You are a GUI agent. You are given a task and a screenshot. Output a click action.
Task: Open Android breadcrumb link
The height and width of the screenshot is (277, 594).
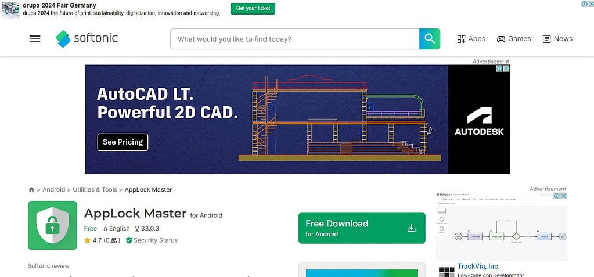pyautogui.click(x=54, y=189)
